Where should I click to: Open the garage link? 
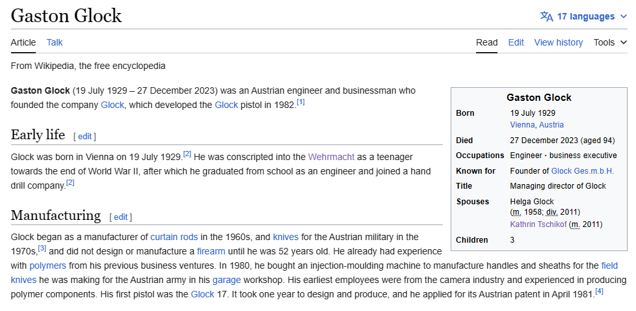point(226,280)
